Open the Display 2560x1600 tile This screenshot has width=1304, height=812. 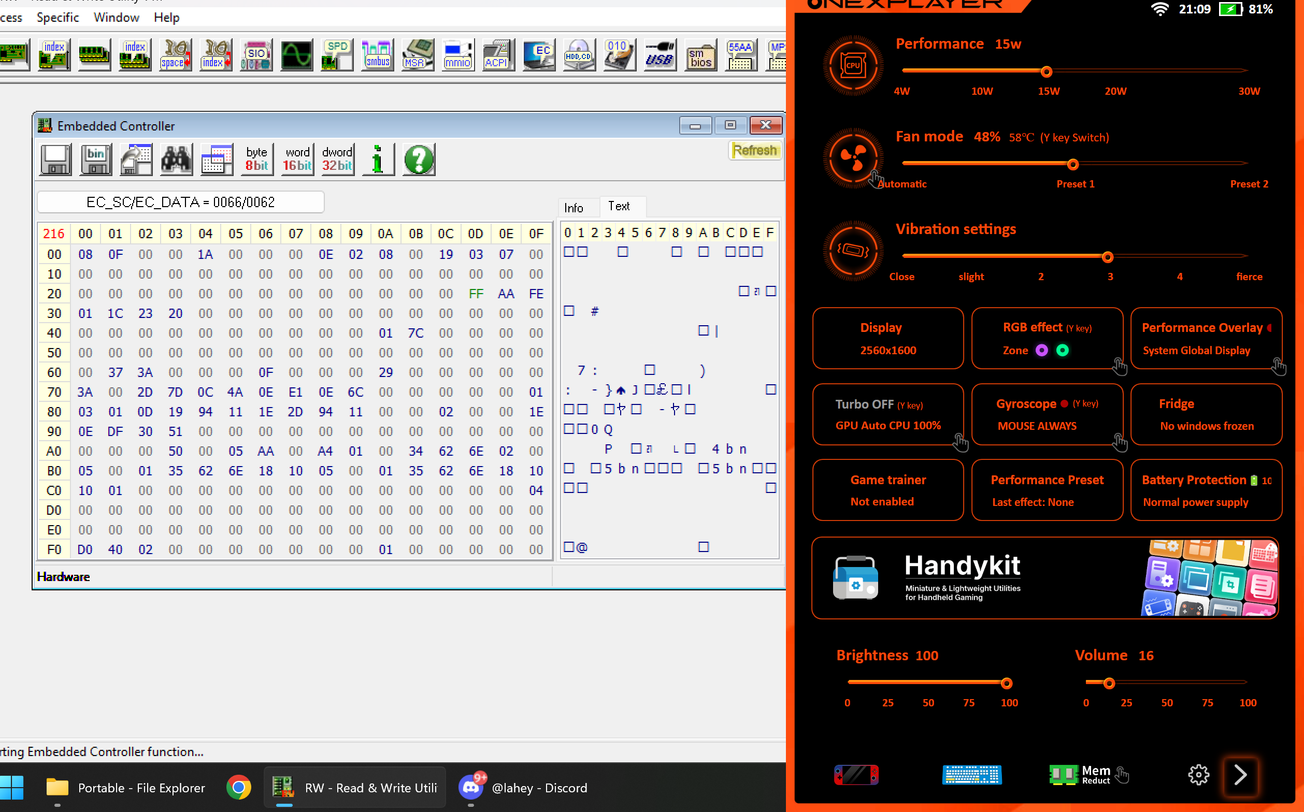pos(888,338)
